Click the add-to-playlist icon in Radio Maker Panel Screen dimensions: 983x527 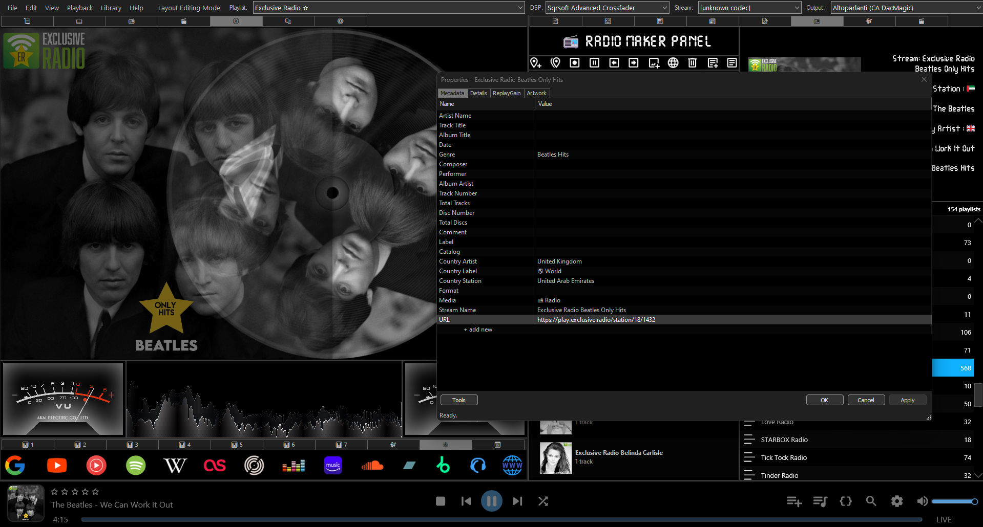[713, 62]
